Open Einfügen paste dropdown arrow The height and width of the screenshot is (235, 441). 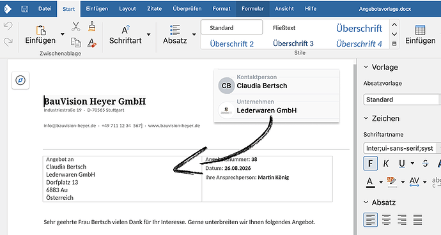pyautogui.click(x=63, y=34)
